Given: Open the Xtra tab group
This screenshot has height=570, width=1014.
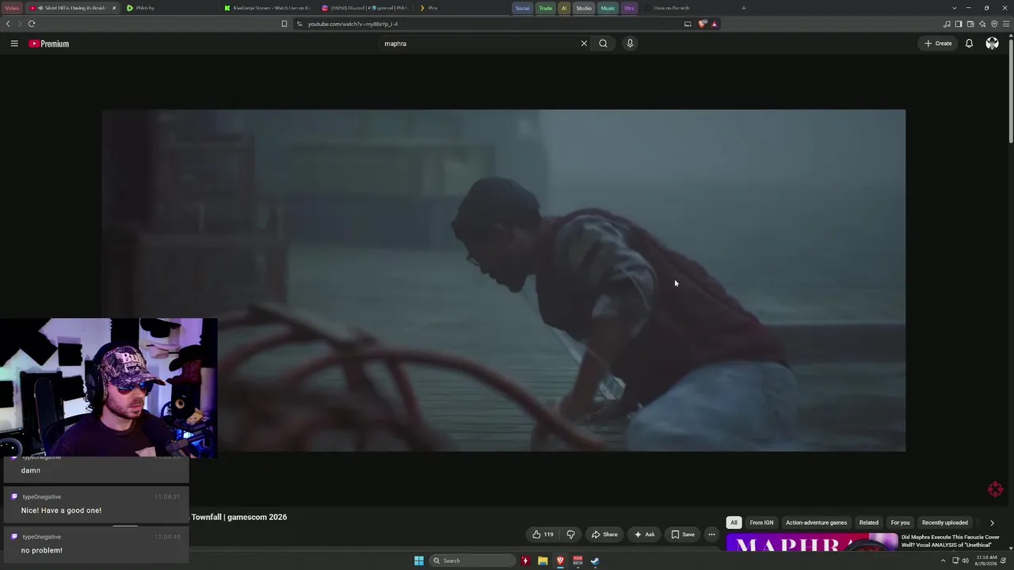Looking at the screenshot, I should (629, 8).
